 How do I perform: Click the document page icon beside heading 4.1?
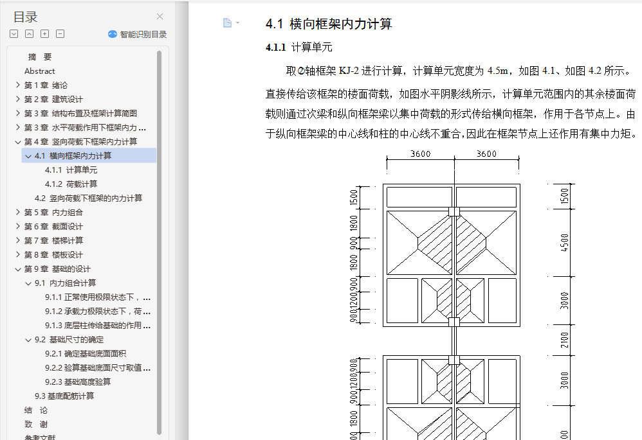pos(227,23)
